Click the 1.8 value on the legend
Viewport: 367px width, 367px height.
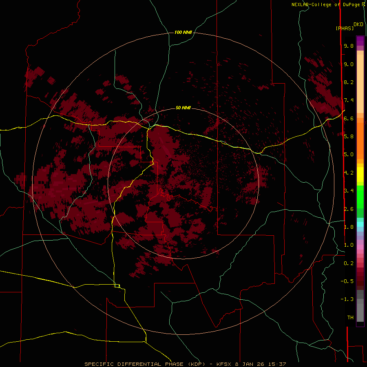(349, 227)
